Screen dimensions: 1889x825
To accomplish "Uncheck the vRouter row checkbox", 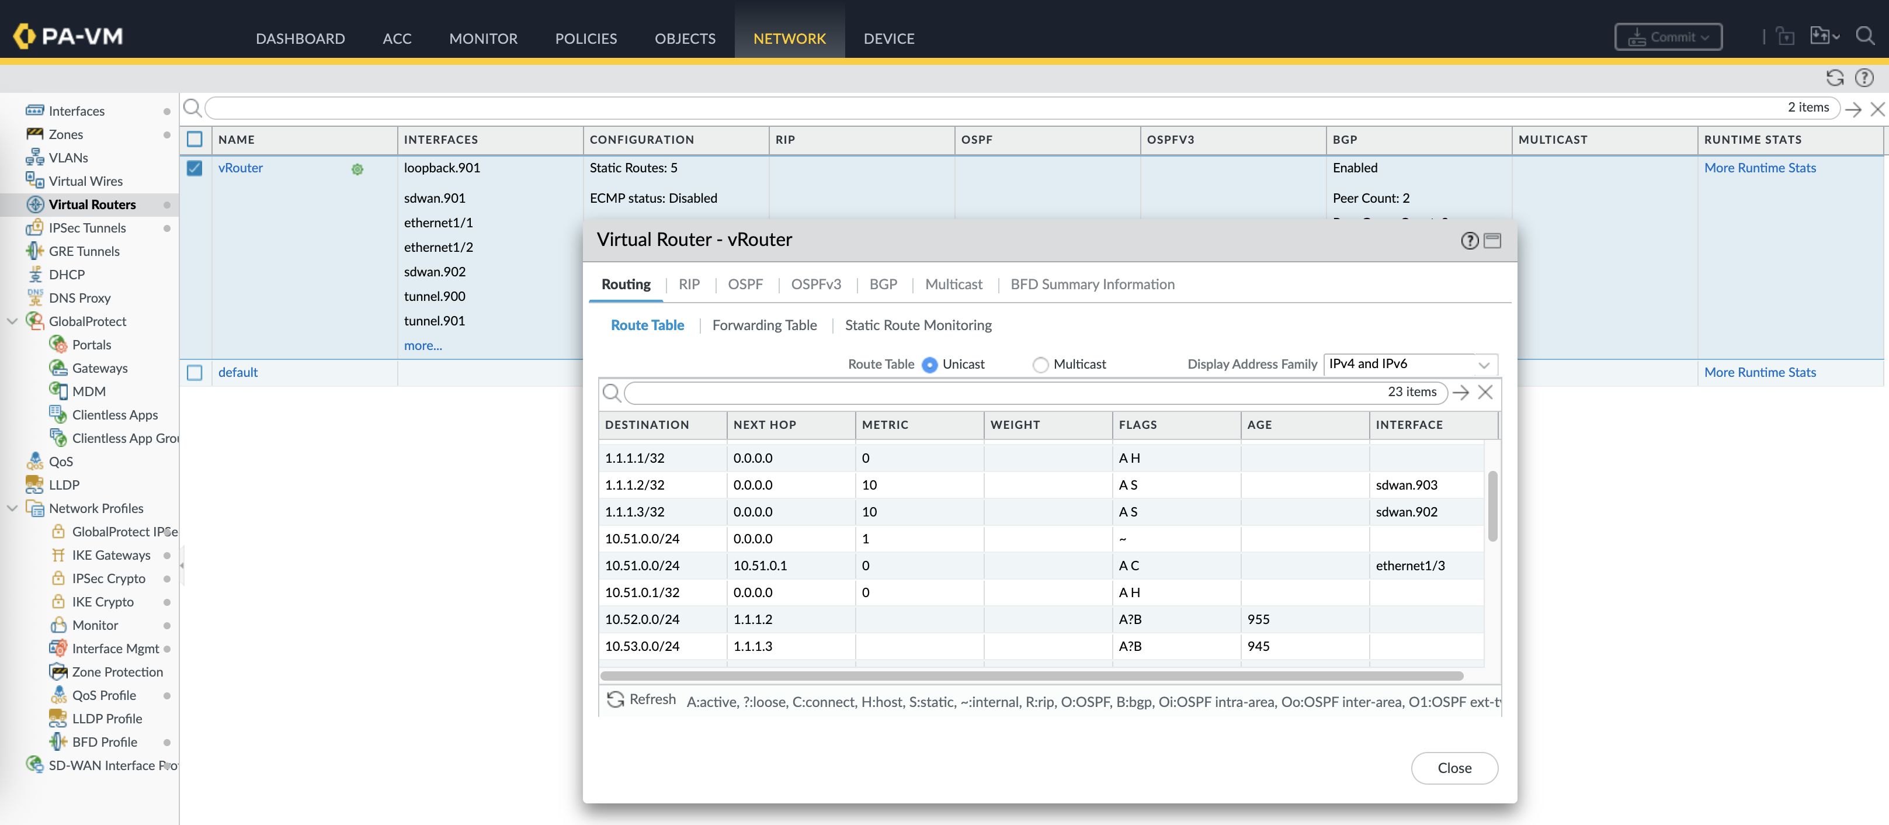I will pos(195,168).
